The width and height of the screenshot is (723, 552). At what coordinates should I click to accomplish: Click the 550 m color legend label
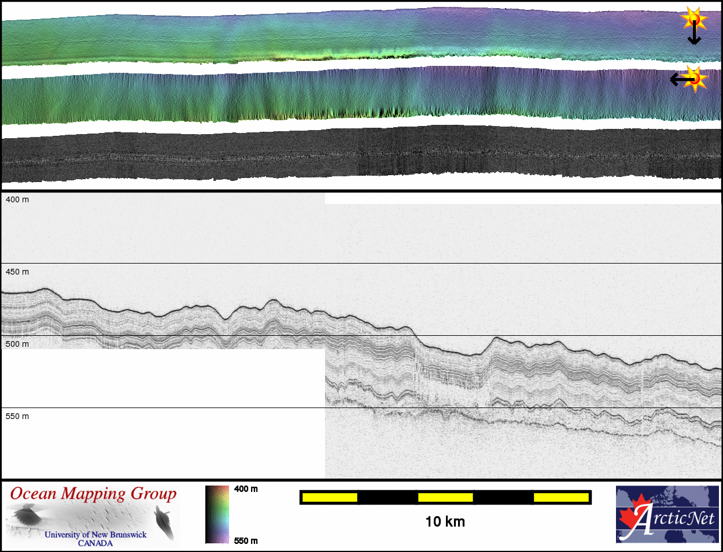tap(246, 541)
